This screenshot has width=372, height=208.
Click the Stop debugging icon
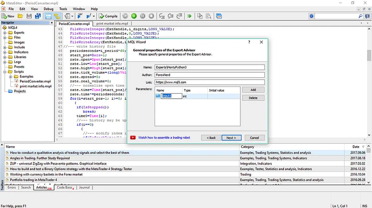151,16
